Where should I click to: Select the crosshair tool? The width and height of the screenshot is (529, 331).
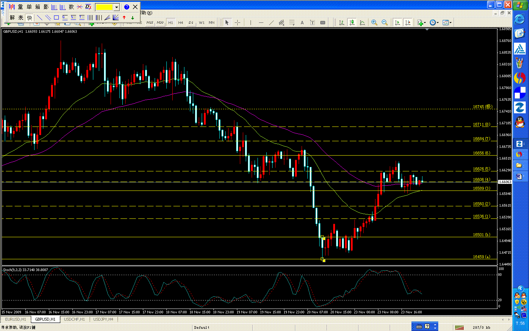click(237, 23)
